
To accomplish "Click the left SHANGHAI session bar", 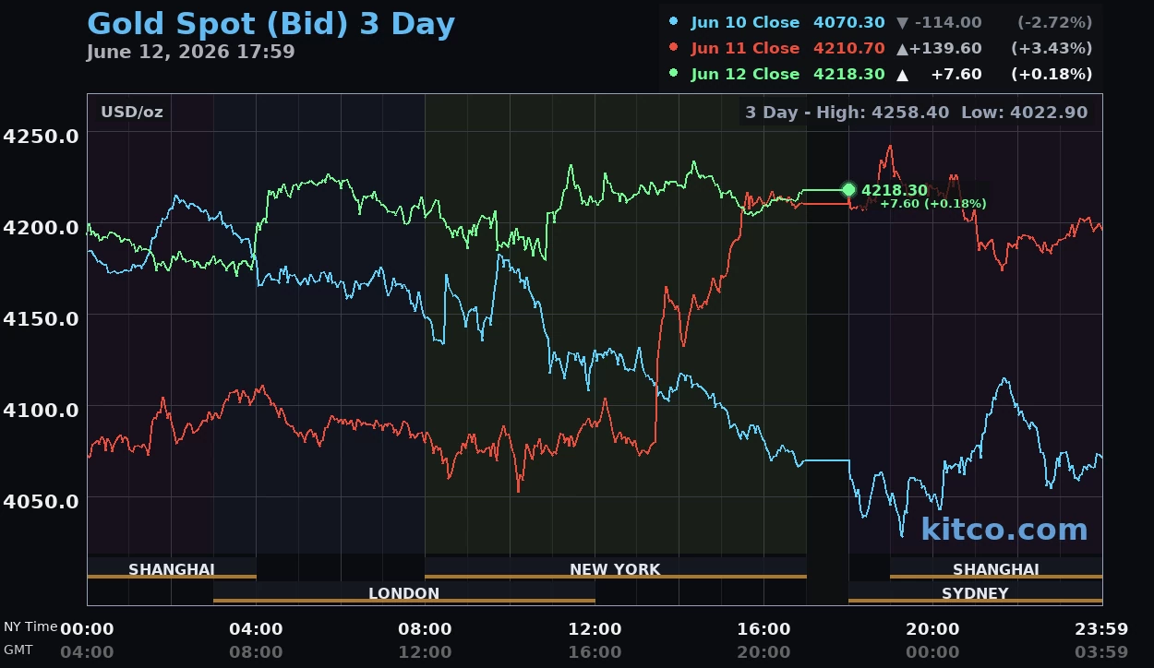I will (x=172, y=568).
